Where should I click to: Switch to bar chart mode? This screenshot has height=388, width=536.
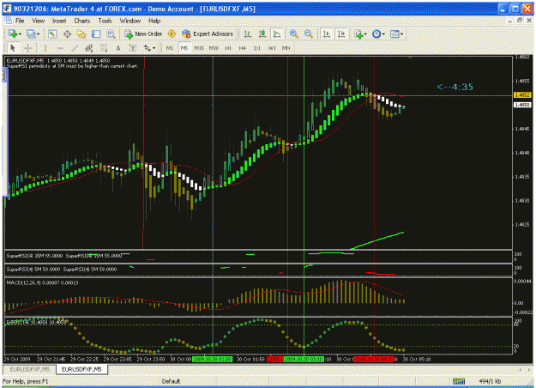[x=248, y=33]
